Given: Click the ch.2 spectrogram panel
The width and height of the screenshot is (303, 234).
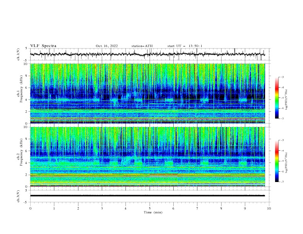Looking at the screenshot, I should click(x=148, y=157).
